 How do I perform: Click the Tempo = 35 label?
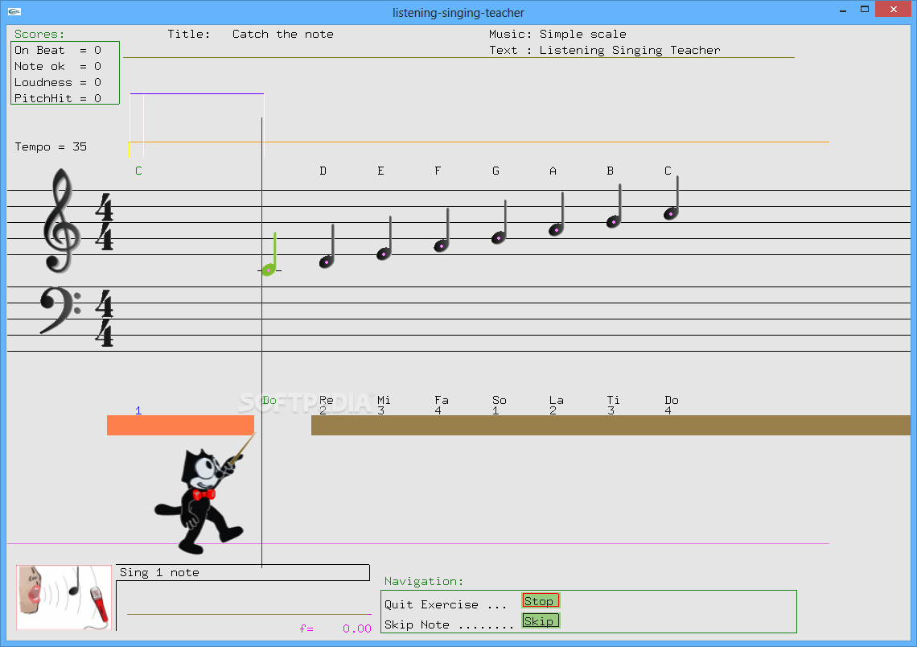click(x=51, y=146)
